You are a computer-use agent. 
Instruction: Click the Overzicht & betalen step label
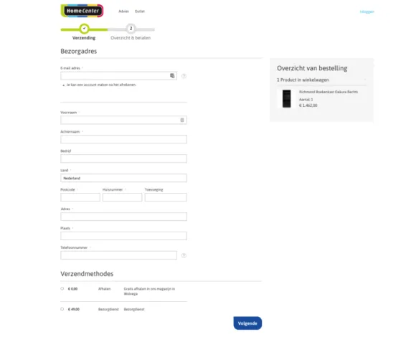coord(131,38)
